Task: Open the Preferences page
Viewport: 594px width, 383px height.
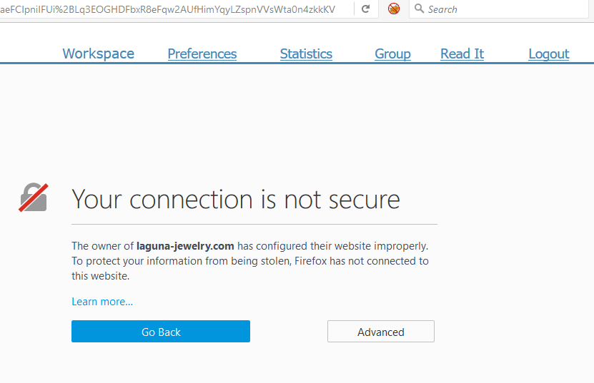Action: 202,53
